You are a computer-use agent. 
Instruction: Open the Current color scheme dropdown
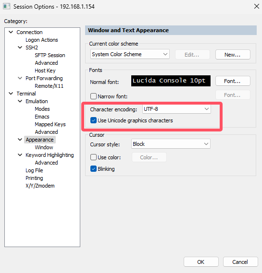click(x=130, y=54)
